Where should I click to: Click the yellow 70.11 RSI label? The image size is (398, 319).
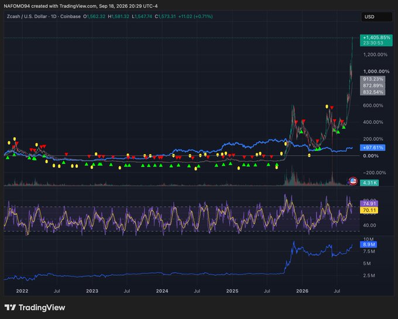(x=369, y=210)
